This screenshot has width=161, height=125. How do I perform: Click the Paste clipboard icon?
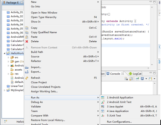coord(27,37)
